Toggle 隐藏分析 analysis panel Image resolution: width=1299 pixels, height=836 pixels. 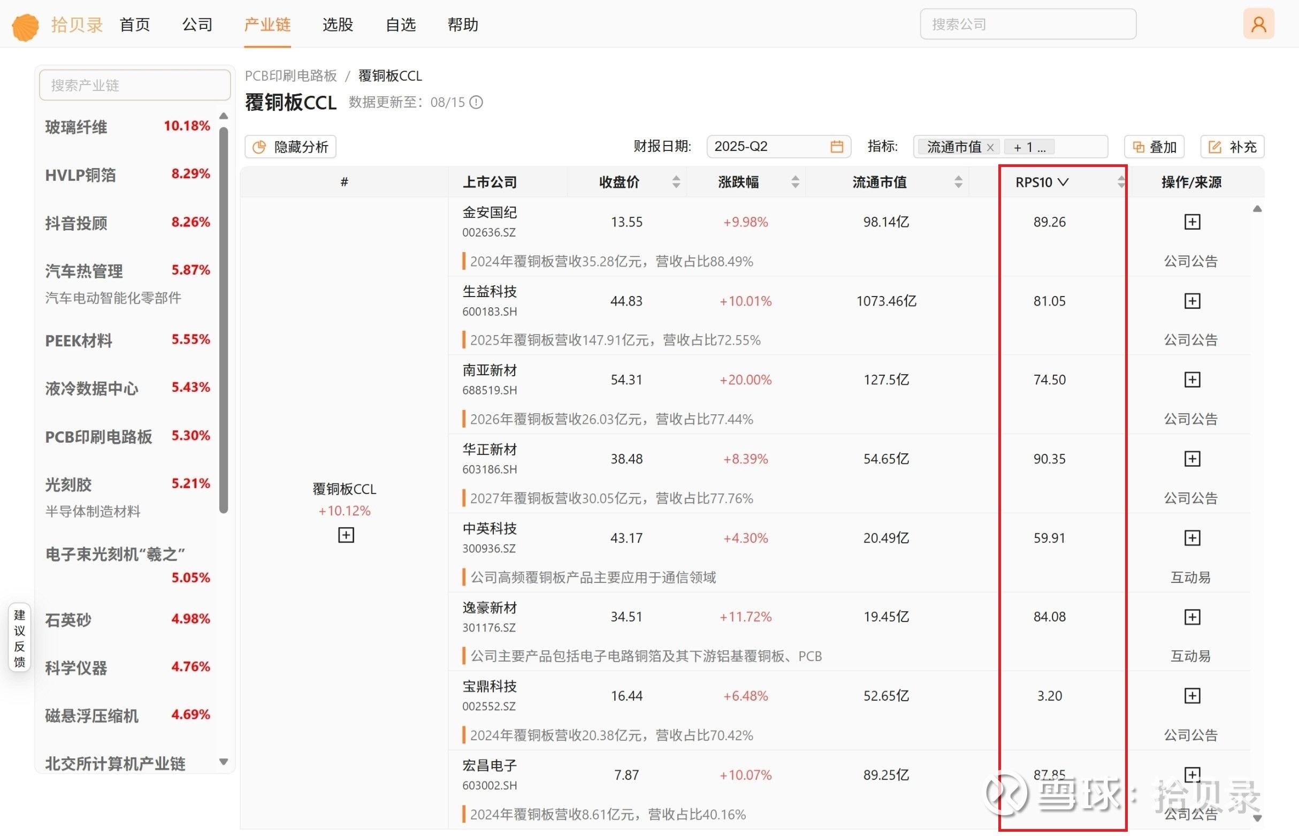(x=291, y=147)
